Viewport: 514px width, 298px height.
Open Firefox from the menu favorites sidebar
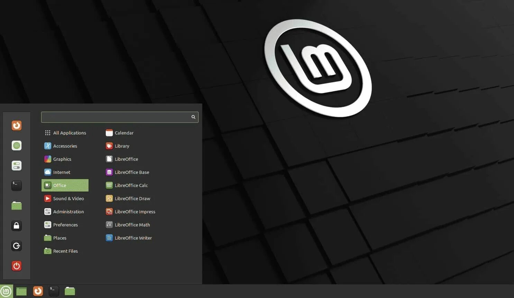[x=17, y=125]
